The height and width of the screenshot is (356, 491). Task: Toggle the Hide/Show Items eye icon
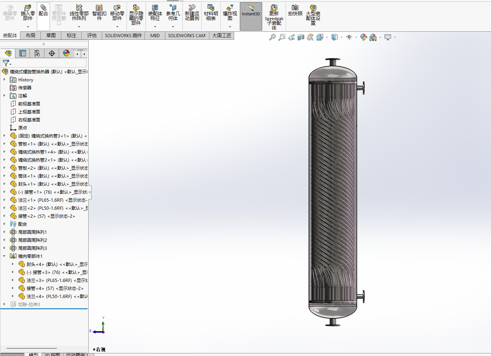tap(349, 37)
